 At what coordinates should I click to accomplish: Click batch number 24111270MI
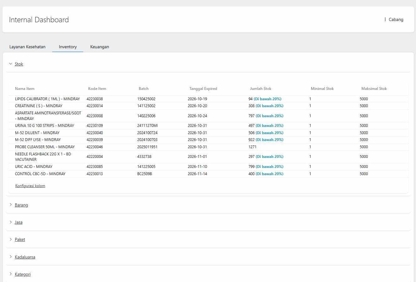point(147,126)
